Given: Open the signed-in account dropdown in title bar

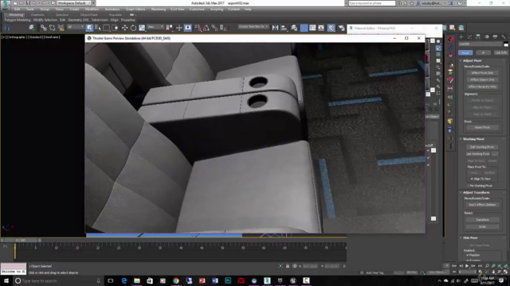Looking at the screenshot, I should coord(432,3).
